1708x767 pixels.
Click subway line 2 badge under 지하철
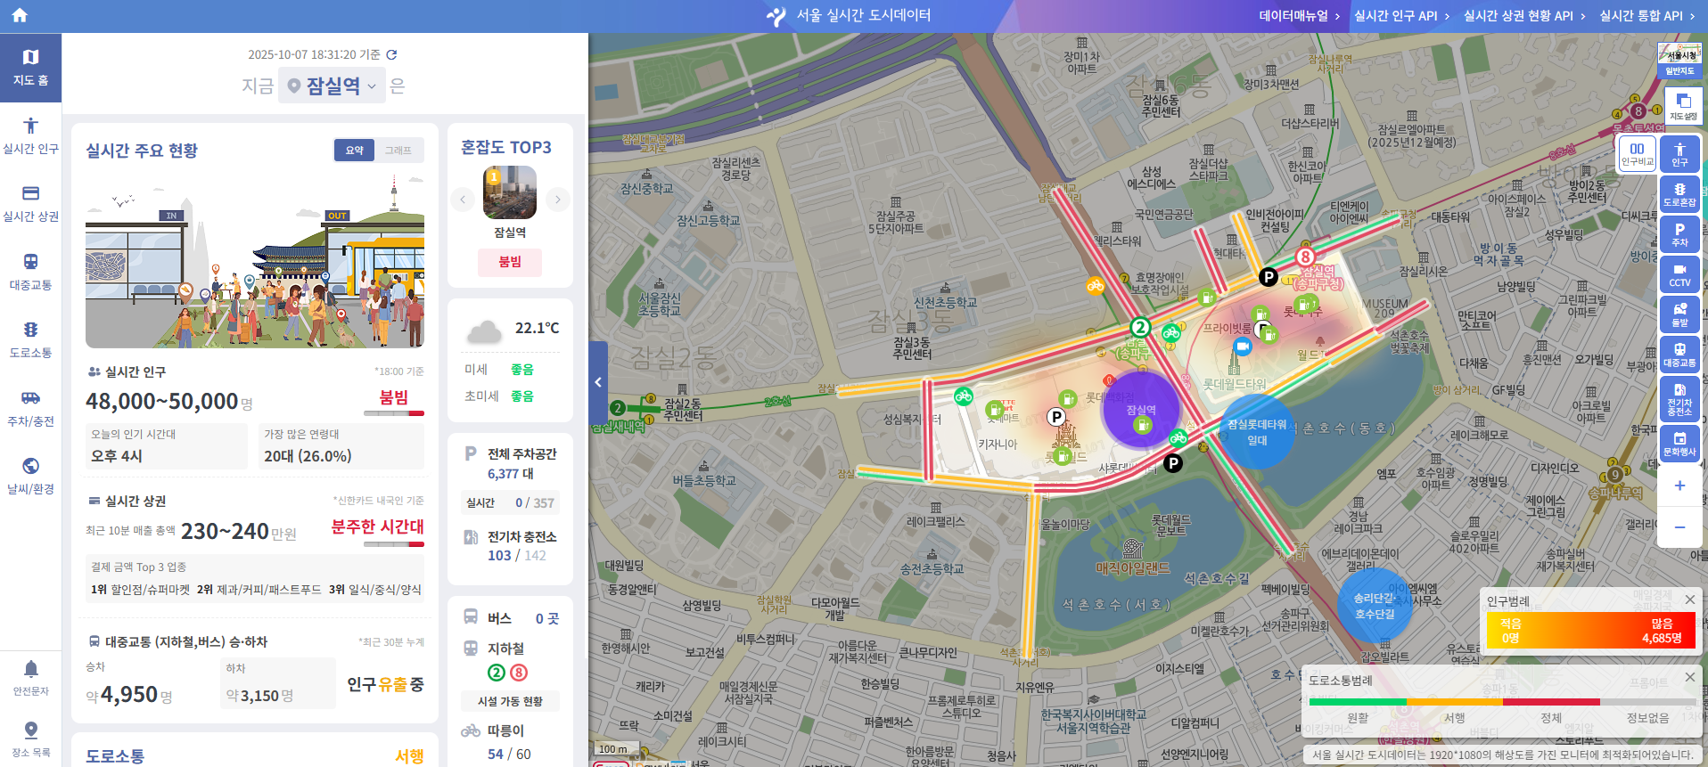click(497, 673)
